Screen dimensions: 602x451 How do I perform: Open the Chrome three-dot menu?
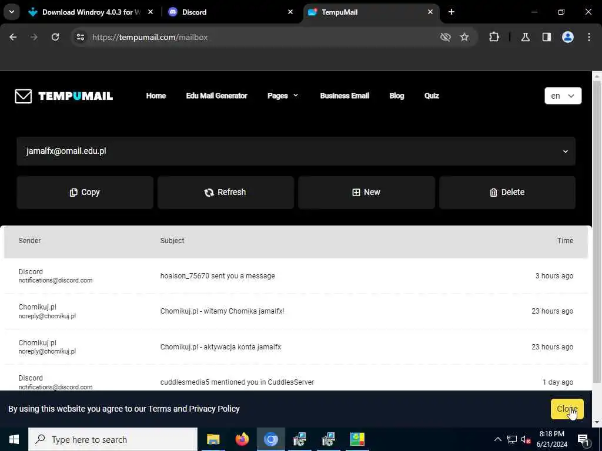[589, 37]
